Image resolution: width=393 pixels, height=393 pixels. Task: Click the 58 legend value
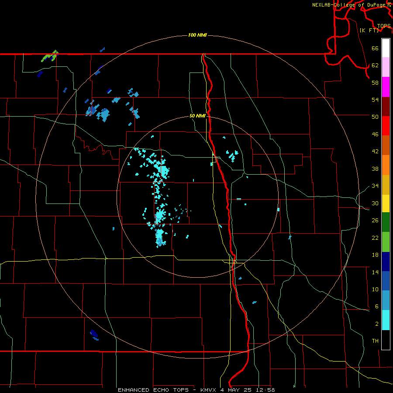[375, 83]
